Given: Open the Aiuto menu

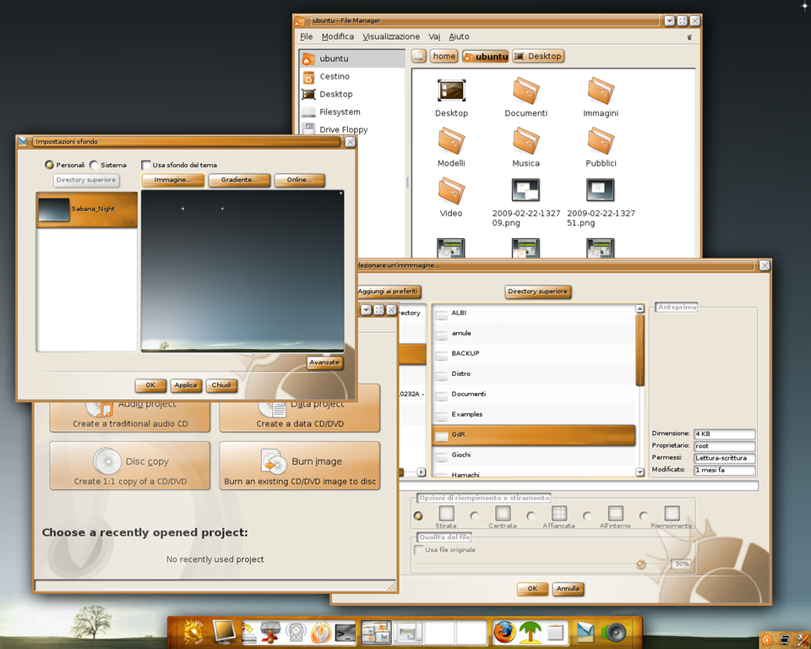Looking at the screenshot, I should [x=459, y=36].
